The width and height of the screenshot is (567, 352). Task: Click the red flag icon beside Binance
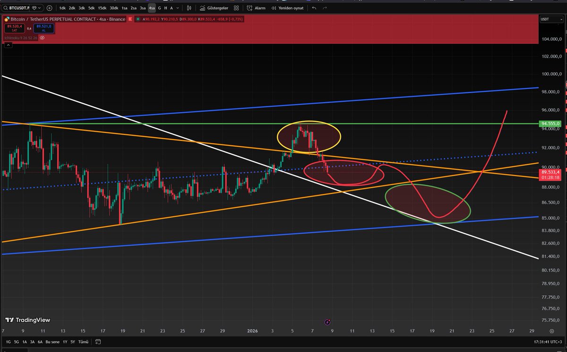(129, 19)
